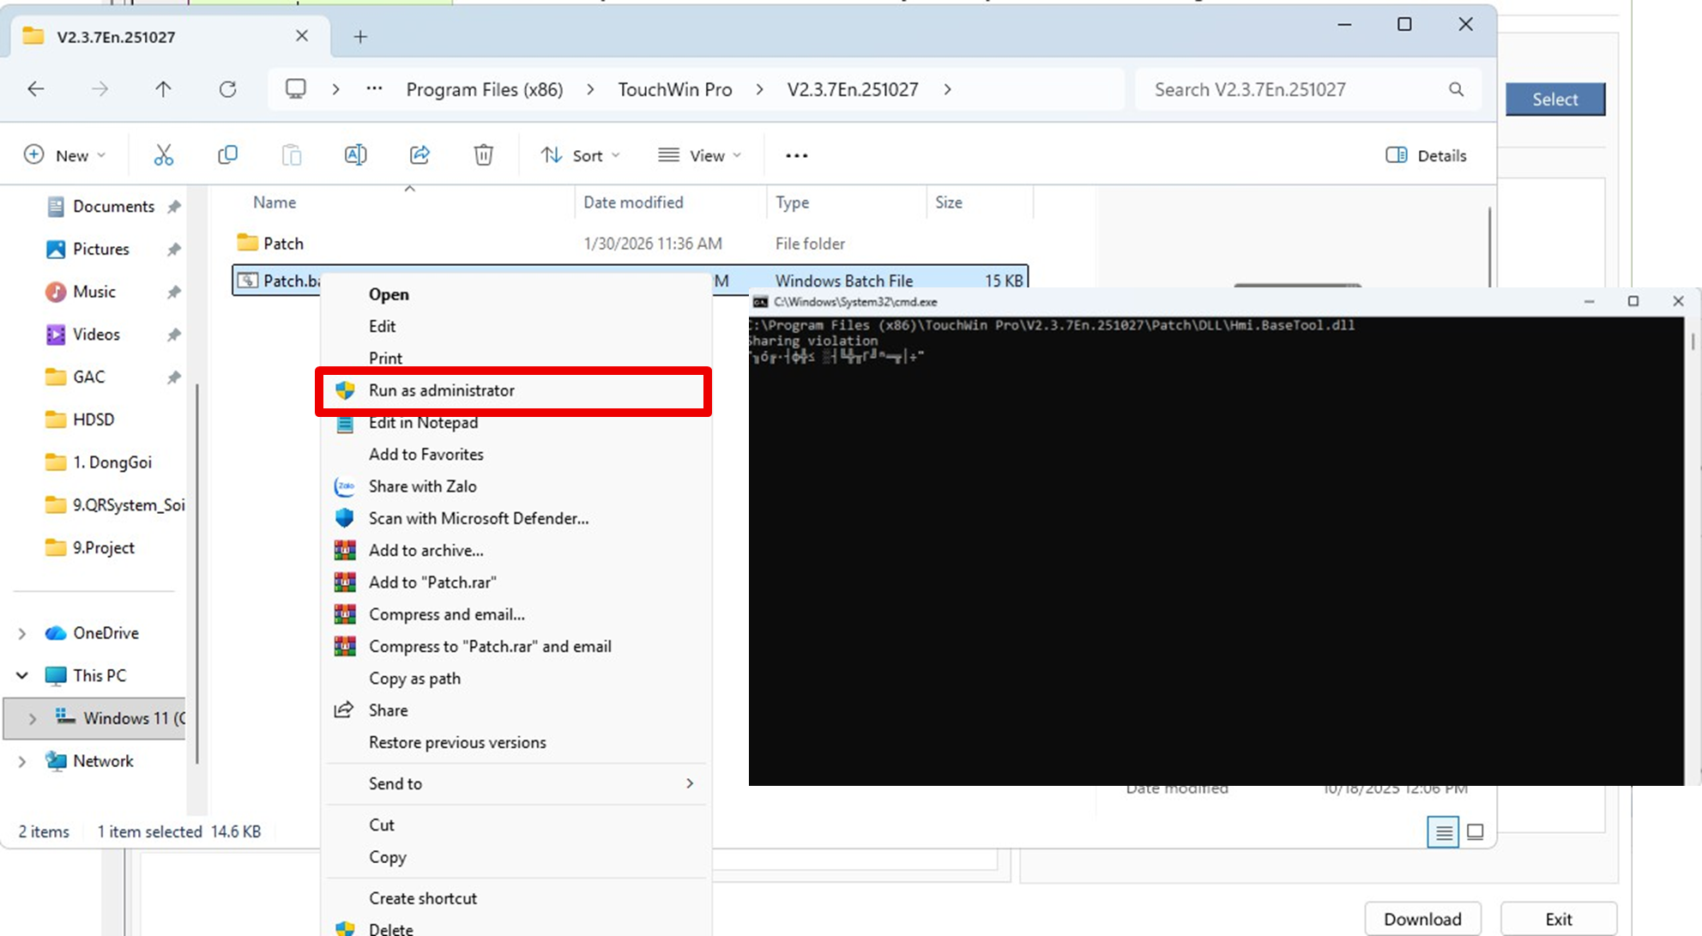This screenshot has width=1702, height=936.
Task: Click the Delete trash bin toolbar icon
Action: pyautogui.click(x=484, y=155)
